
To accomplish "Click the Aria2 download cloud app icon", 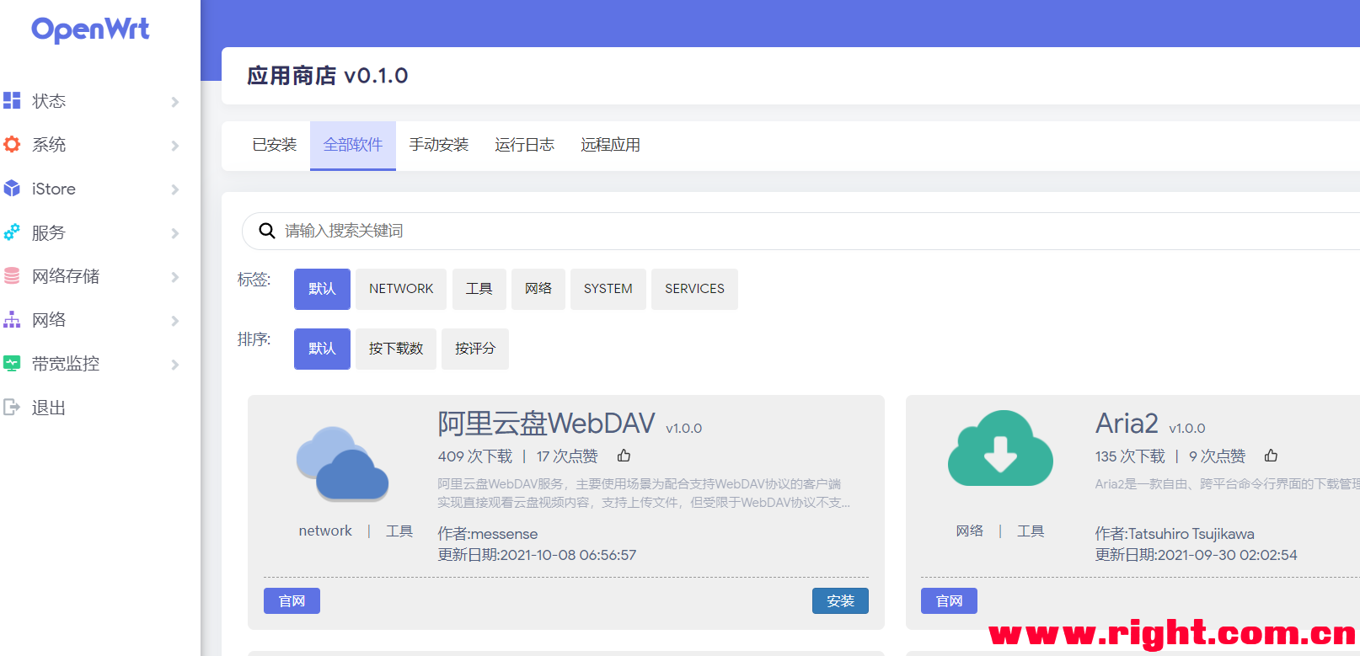I will [x=1000, y=448].
